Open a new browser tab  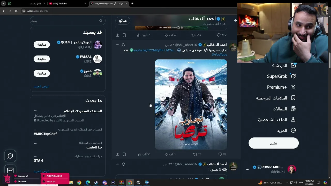click(x=132, y=4)
